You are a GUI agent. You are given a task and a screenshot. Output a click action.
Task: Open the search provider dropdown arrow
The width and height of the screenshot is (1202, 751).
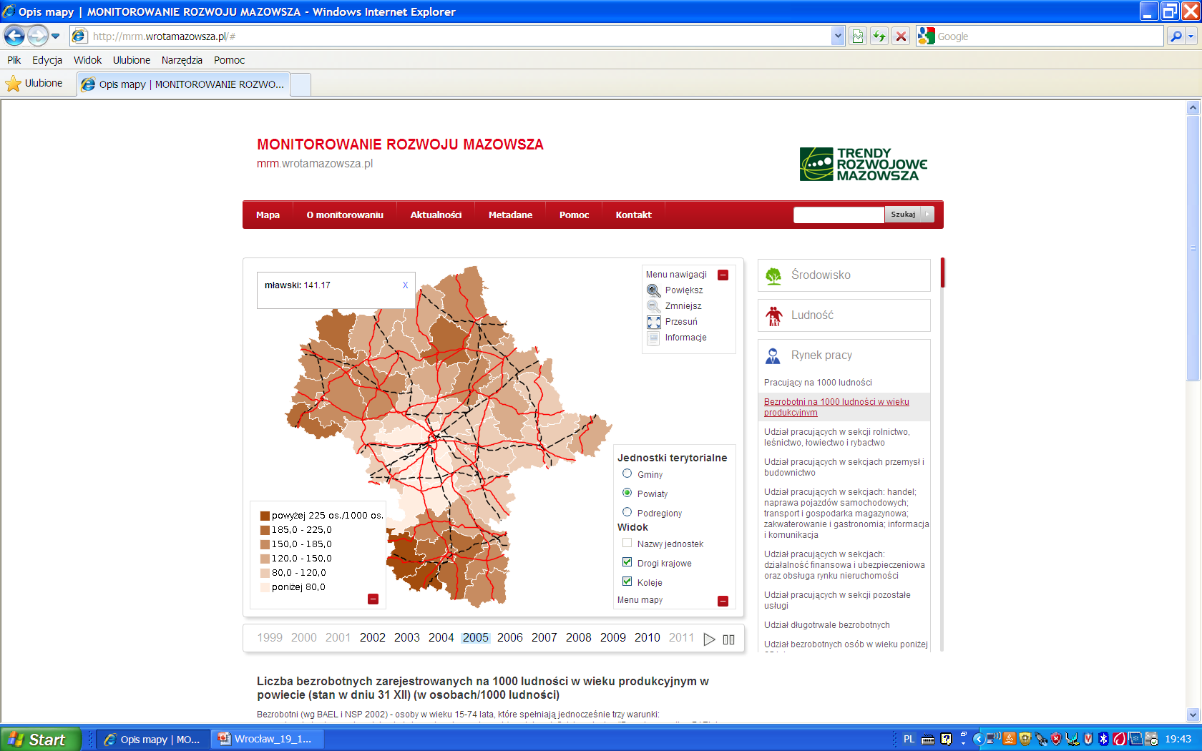pos(1191,36)
